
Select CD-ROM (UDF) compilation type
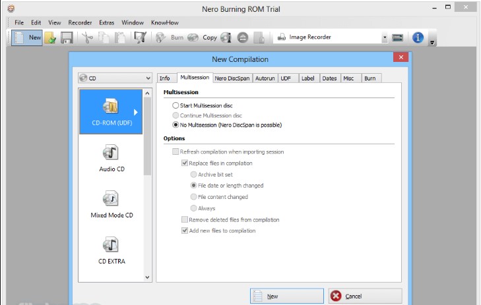point(111,111)
